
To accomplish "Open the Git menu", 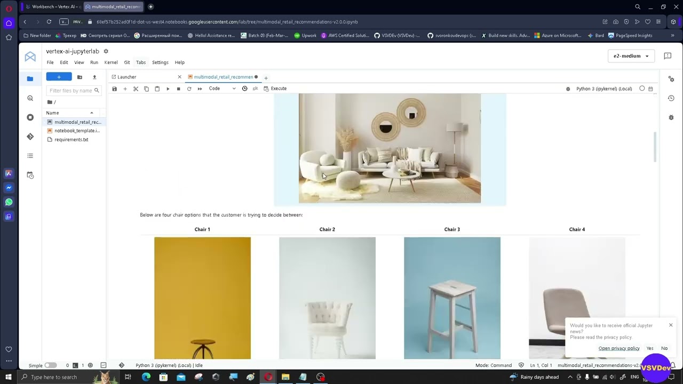I will pos(127,62).
